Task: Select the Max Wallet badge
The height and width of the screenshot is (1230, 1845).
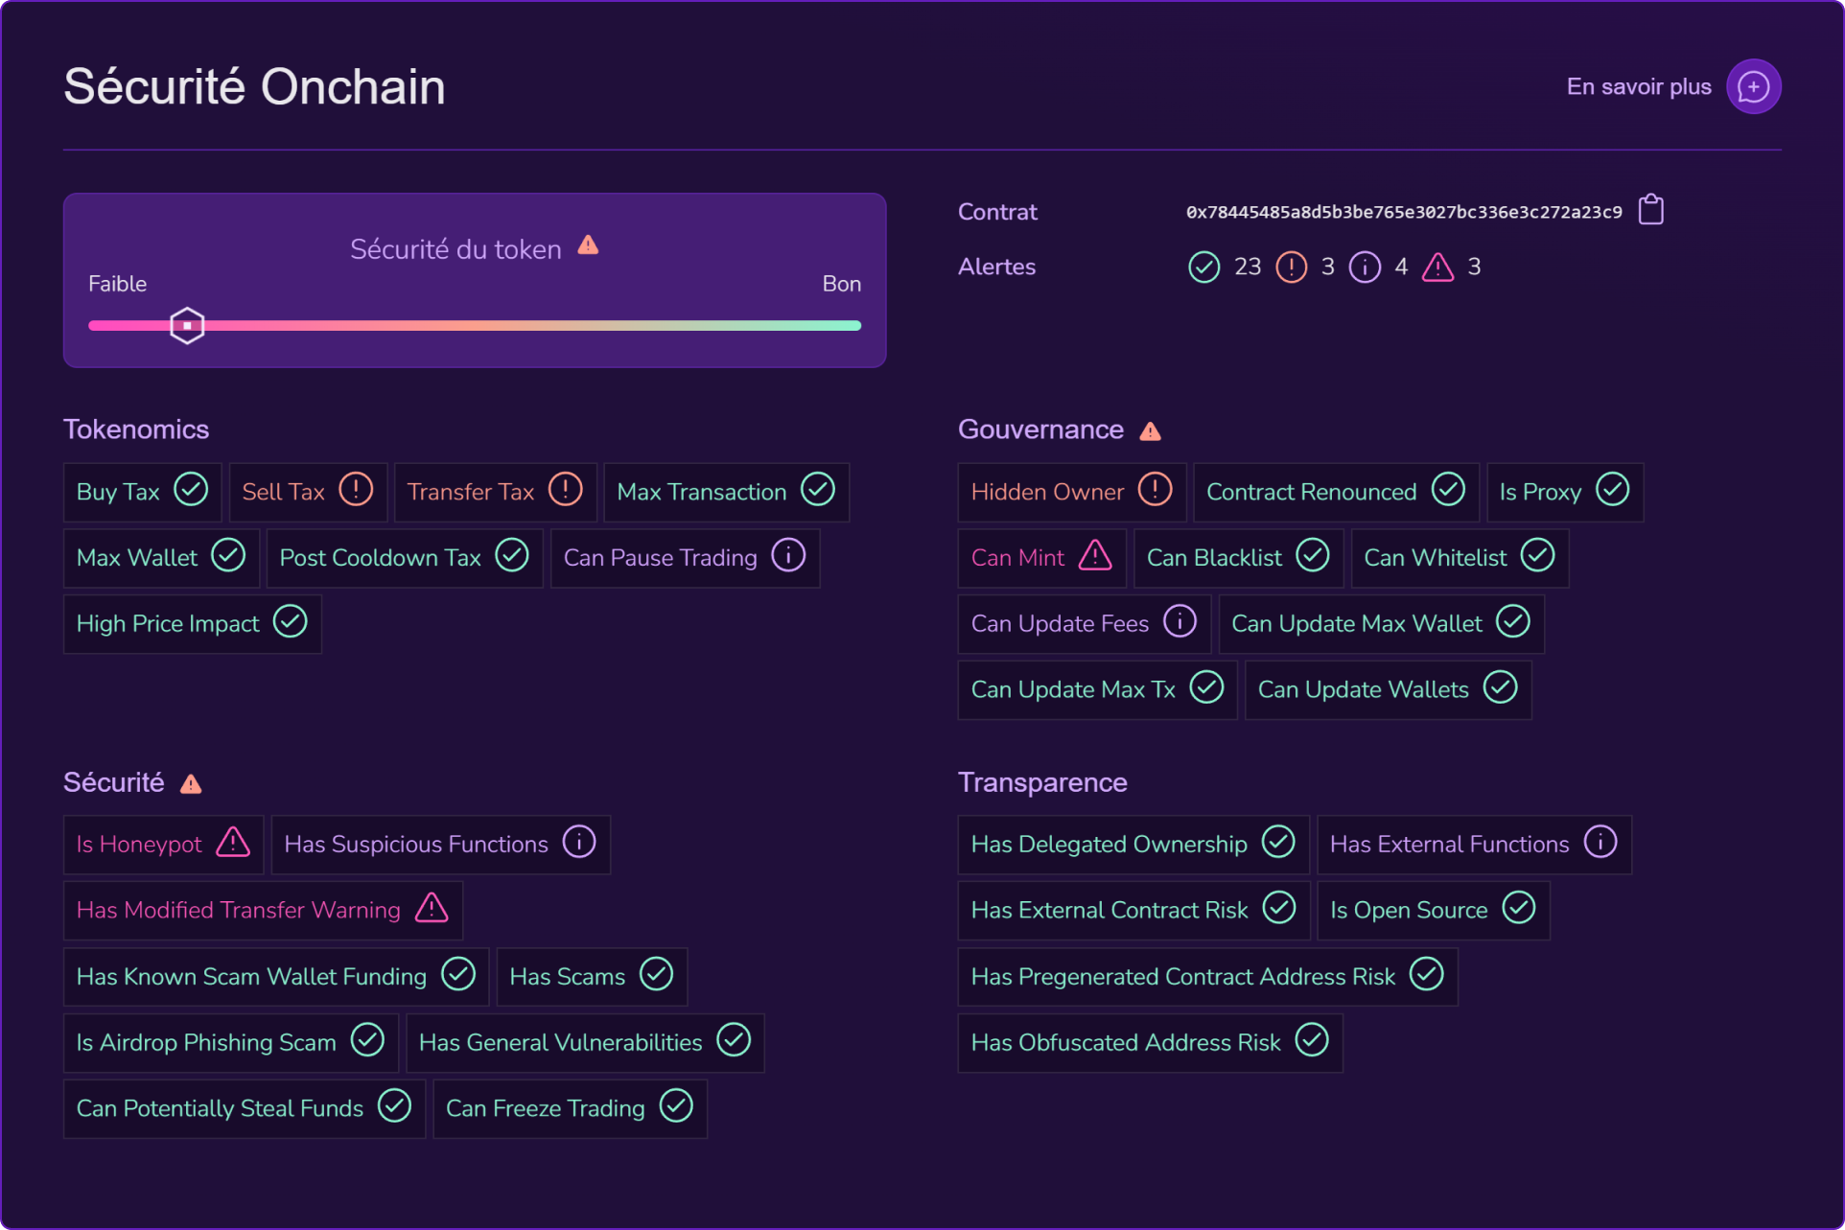Action: click(x=161, y=558)
